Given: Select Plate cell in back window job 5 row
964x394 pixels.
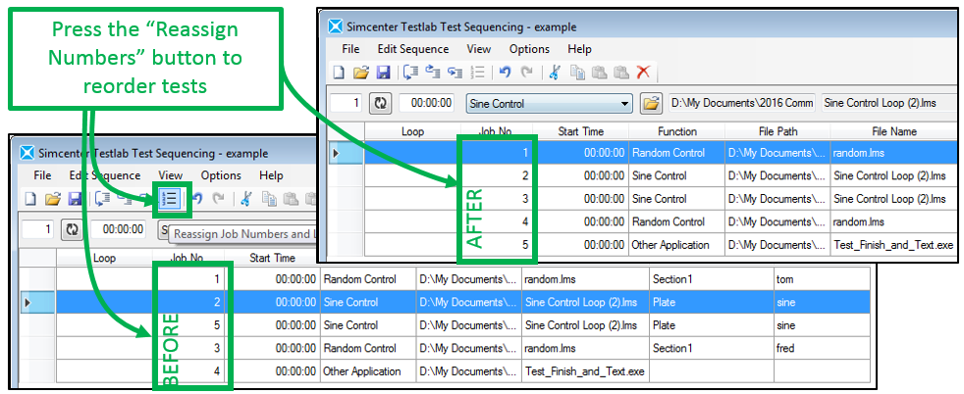Looking at the screenshot, I should [712, 325].
